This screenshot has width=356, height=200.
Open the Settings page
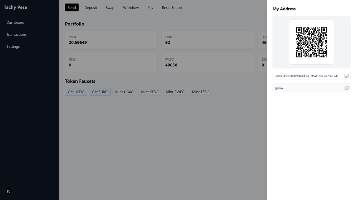coord(13,47)
